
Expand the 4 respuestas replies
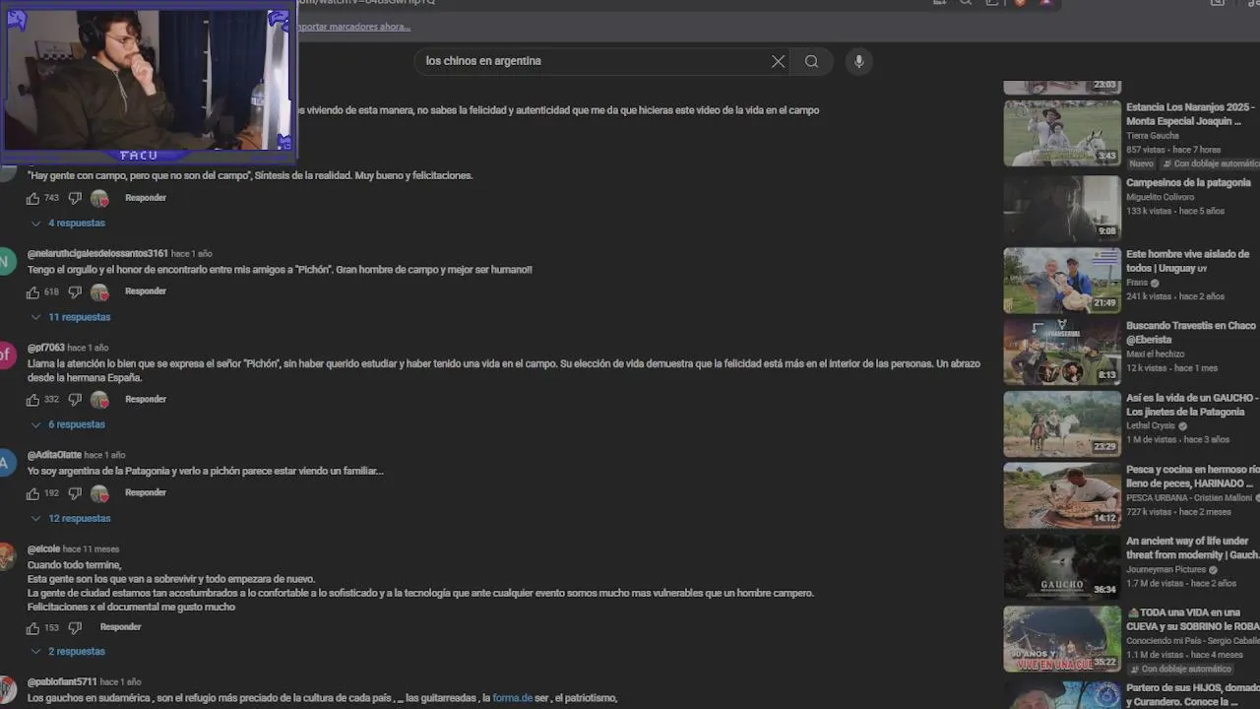click(x=68, y=224)
